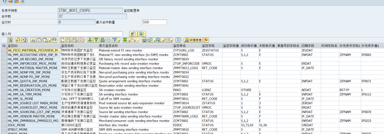Click the Insert row icon with plus

point(69,40)
